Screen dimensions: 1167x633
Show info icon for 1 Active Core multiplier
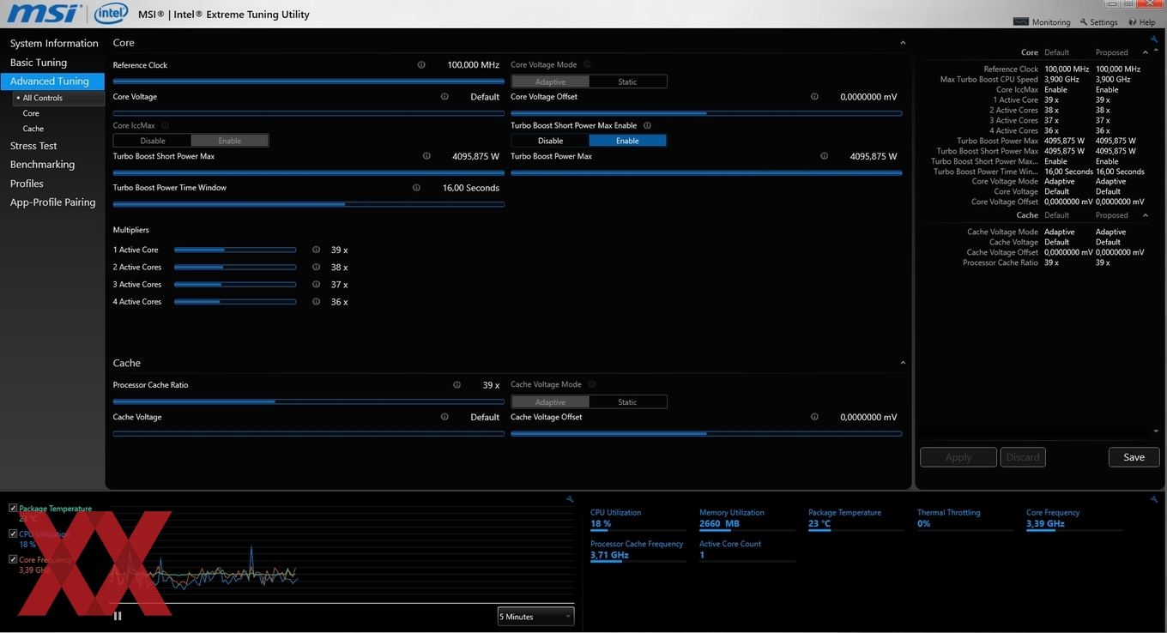(x=316, y=250)
